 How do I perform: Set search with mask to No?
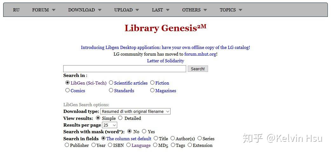129,131
